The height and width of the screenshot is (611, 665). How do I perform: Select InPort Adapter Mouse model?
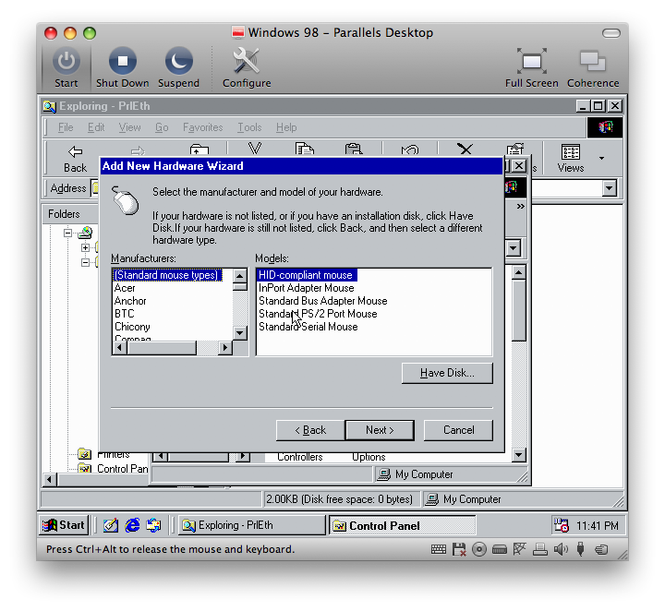tap(307, 288)
